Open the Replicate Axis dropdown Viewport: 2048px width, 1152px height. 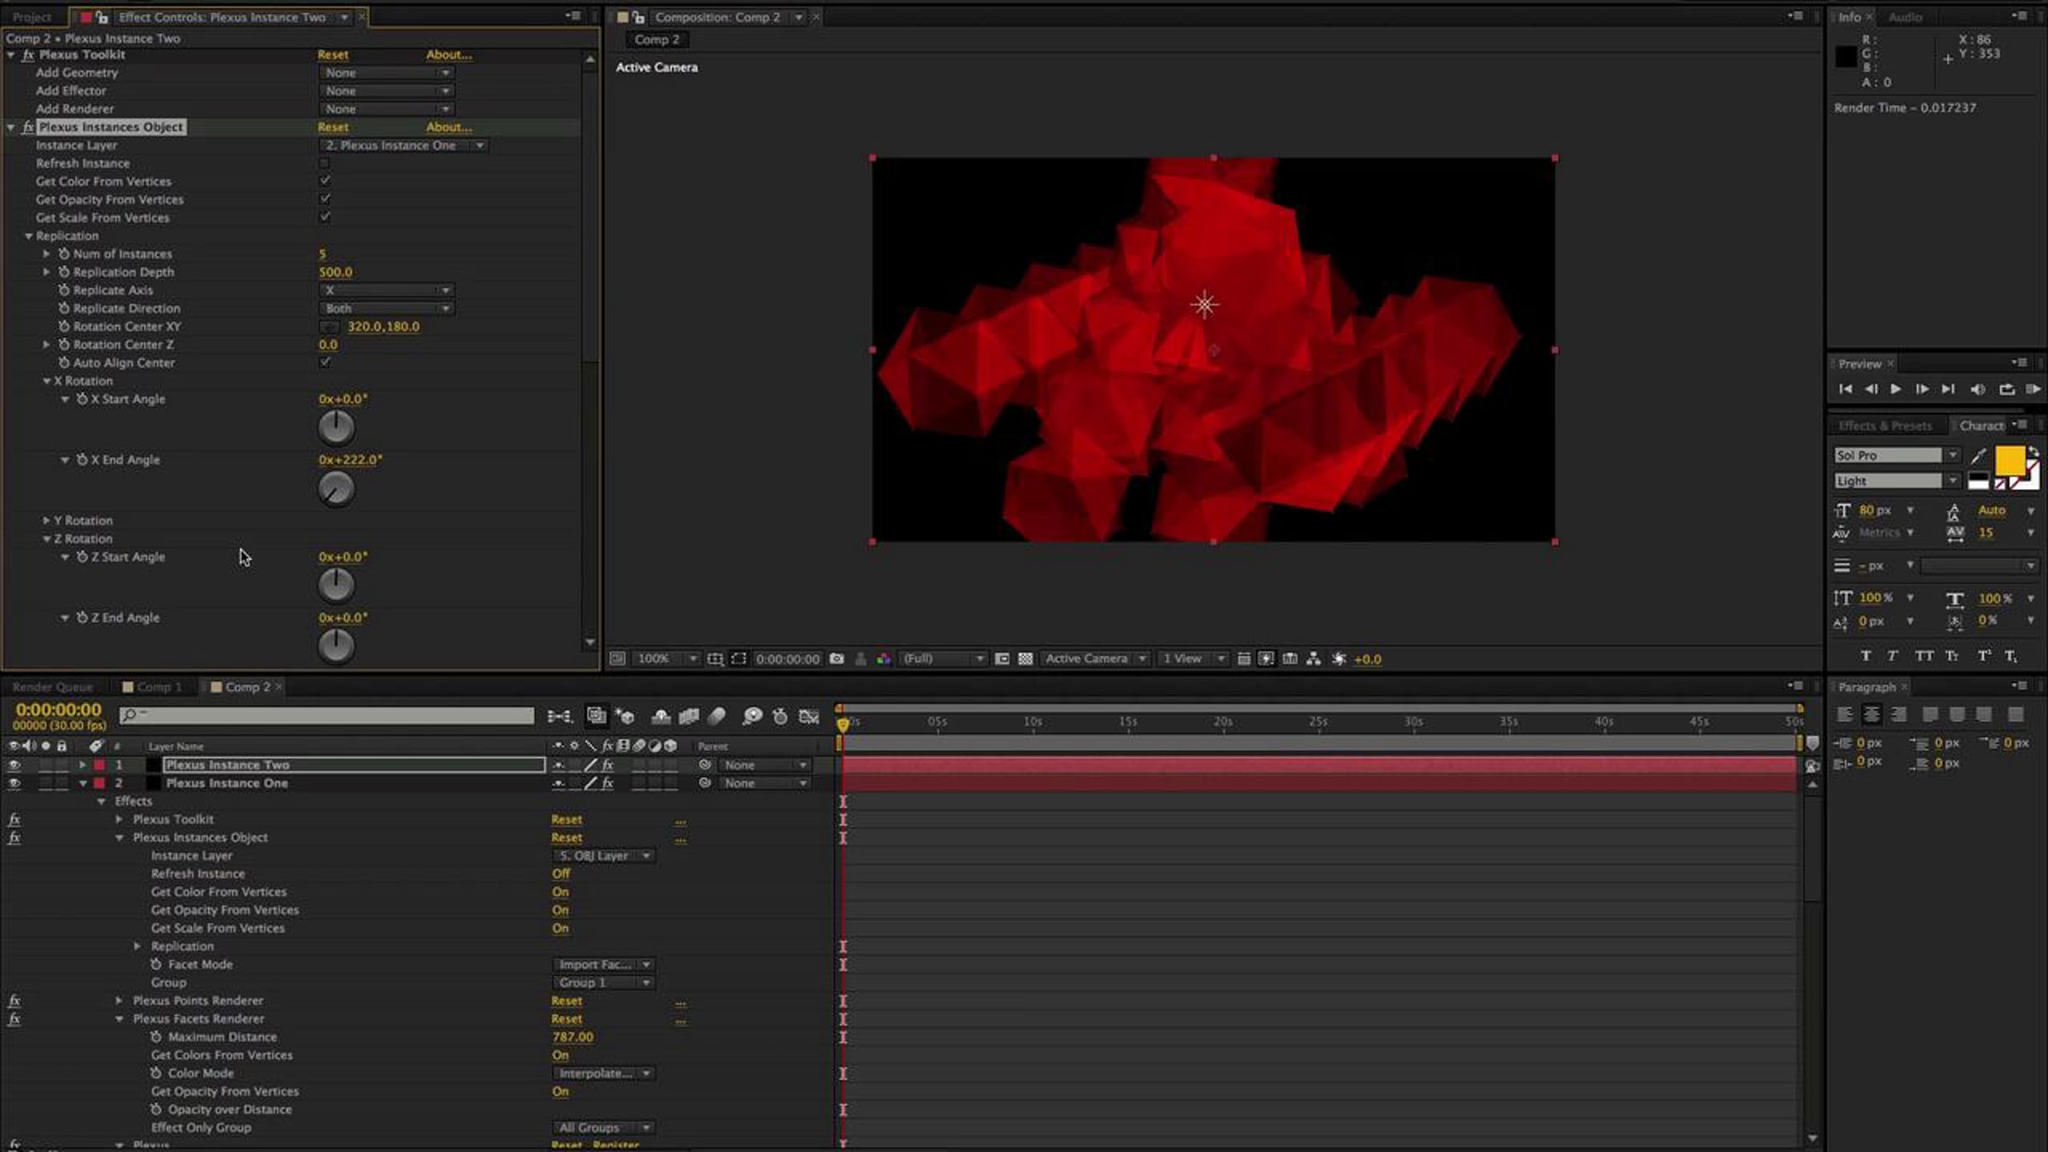(x=387, y=290)
